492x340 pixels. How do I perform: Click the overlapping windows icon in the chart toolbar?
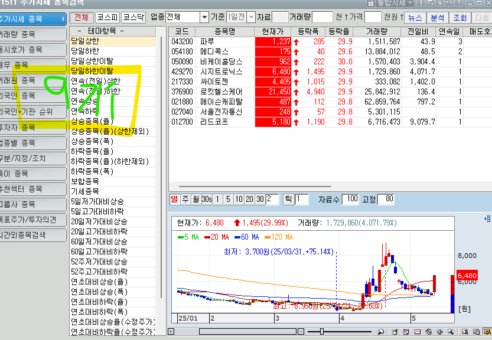(406, 332)
